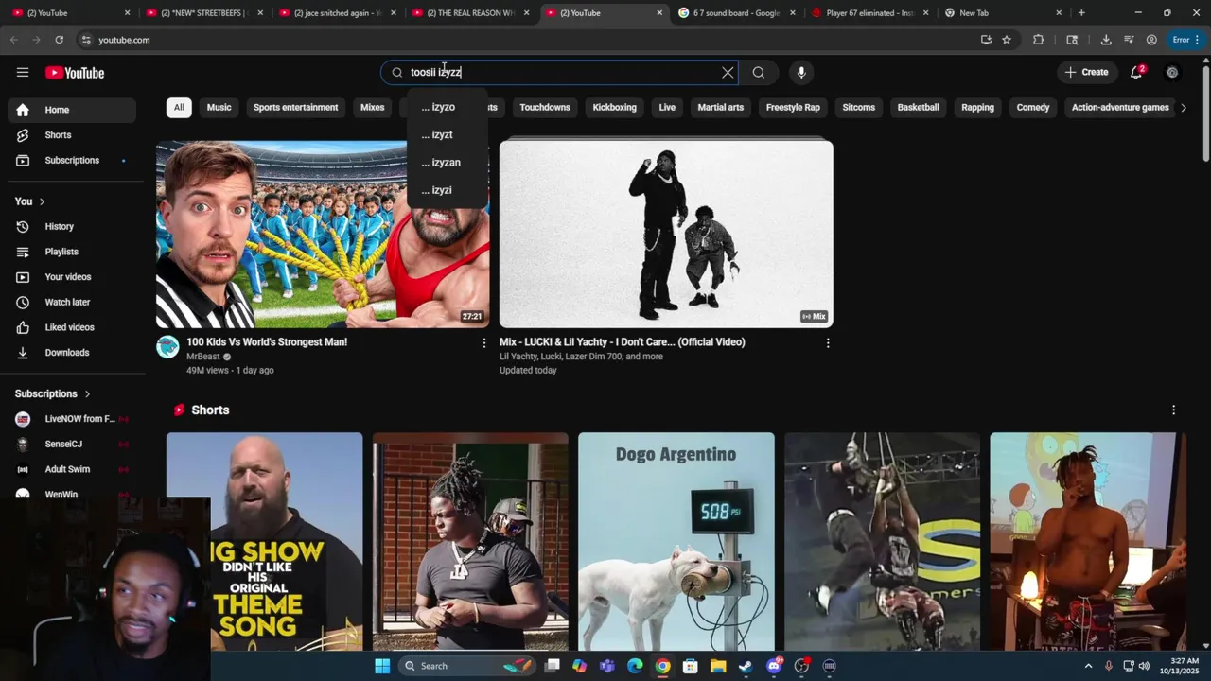Open the YouTube hamburger guide menu
Image resolution: width=1211 pixels, height=681 pixels.
(23, 73)
